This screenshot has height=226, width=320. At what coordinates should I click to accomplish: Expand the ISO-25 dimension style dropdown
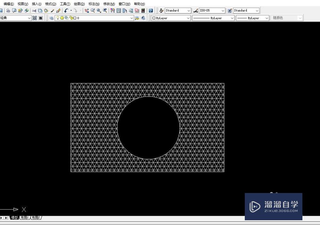click(223, 11)
